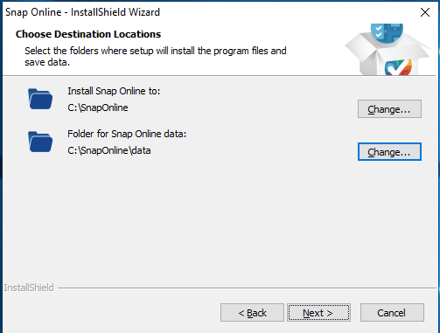Go Back to the previous step
Viewport: 440px width, 333px height.
[x=252, y=313]
